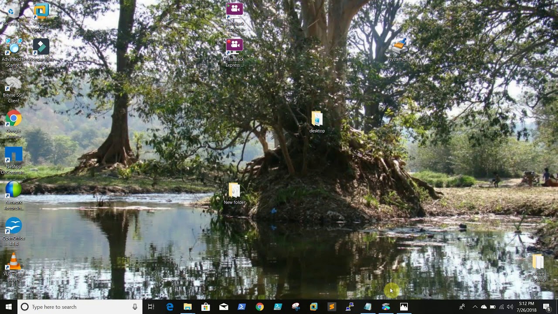Open the blue PowerShell taskbar icon
This screenshot has width=558, height=314.
pyautogui.click(x=242, y=307)
